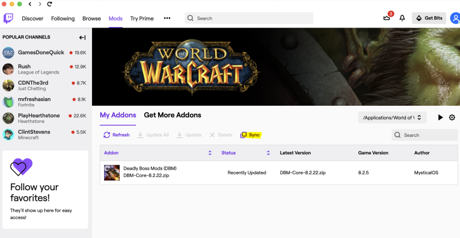The height and width of the screenshot is (238, 460).
Task: Switch to the My Addons tab
Action: point(118,115)
